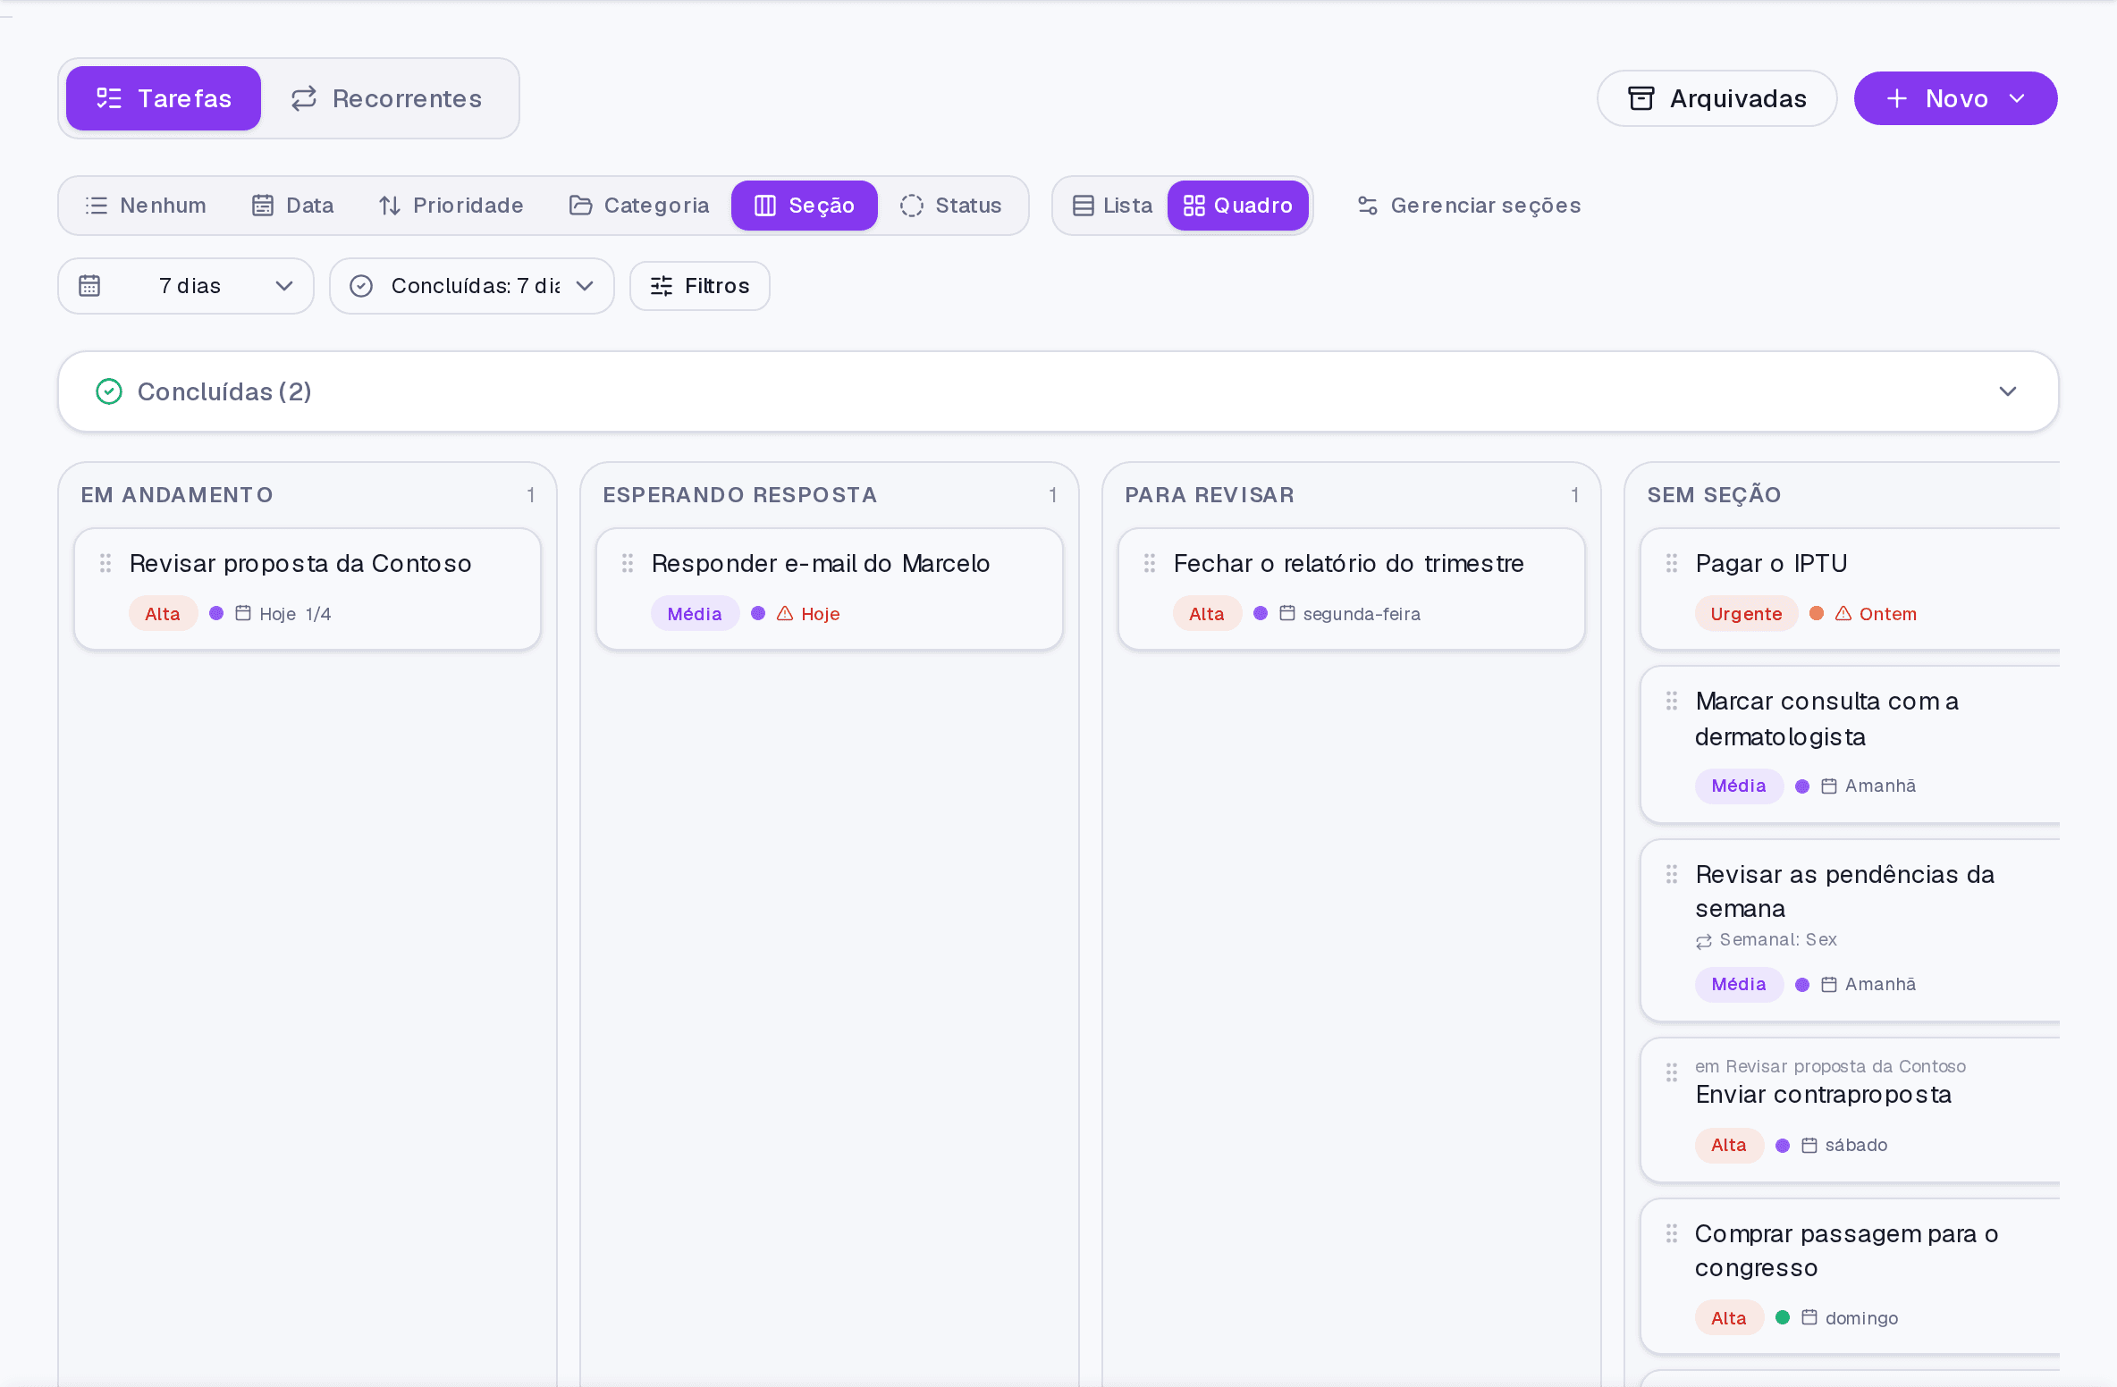Click the overdue warning icon on Responder e-mail do Marcelo
Viewport: 2117px width, 1387px height.
pyautogui.click(x=785, y=613)
